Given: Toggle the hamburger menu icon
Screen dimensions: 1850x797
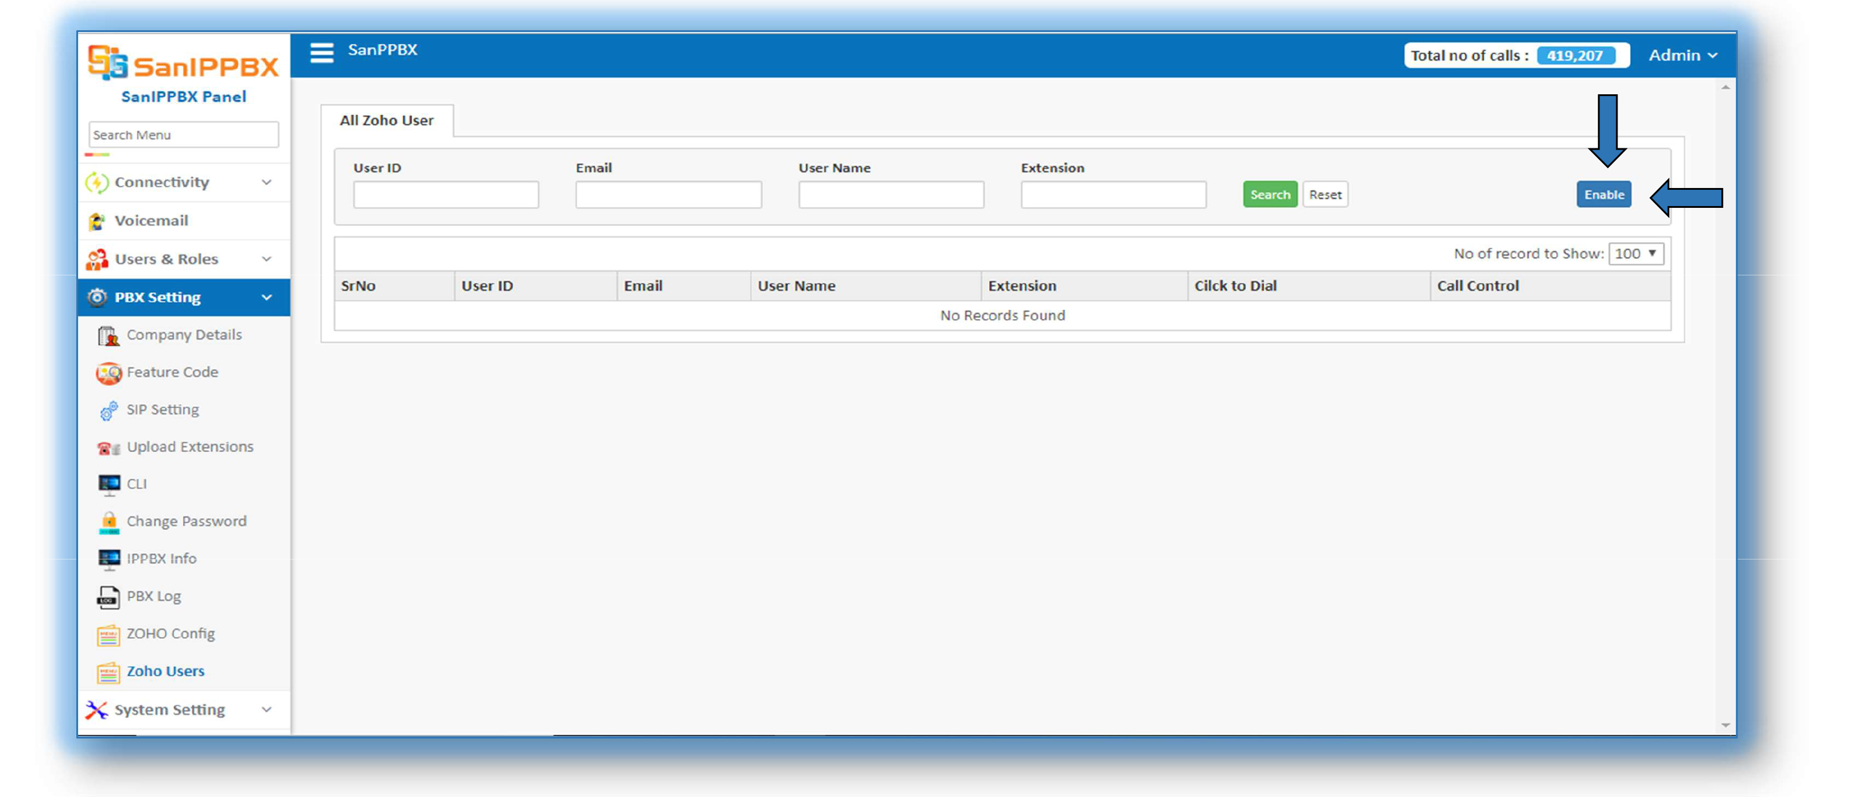Looking at the screenshot, I should 322,53.
